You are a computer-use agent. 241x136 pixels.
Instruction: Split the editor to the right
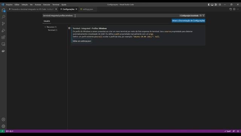click(x=234, y=9)
